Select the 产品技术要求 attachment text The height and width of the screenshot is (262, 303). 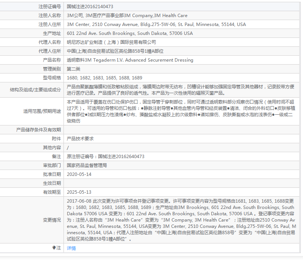pyautogui.click(x=80, y=139)
